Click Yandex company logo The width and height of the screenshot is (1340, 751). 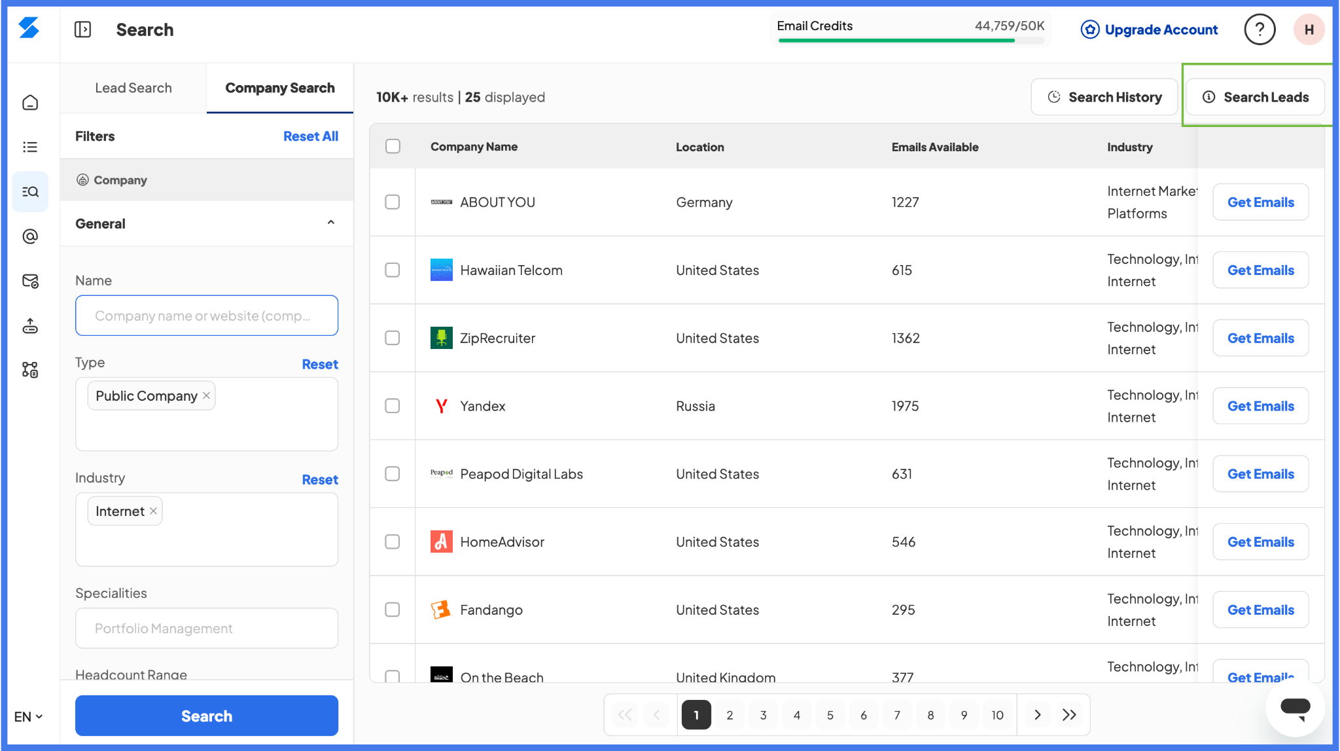coord(441,406)
